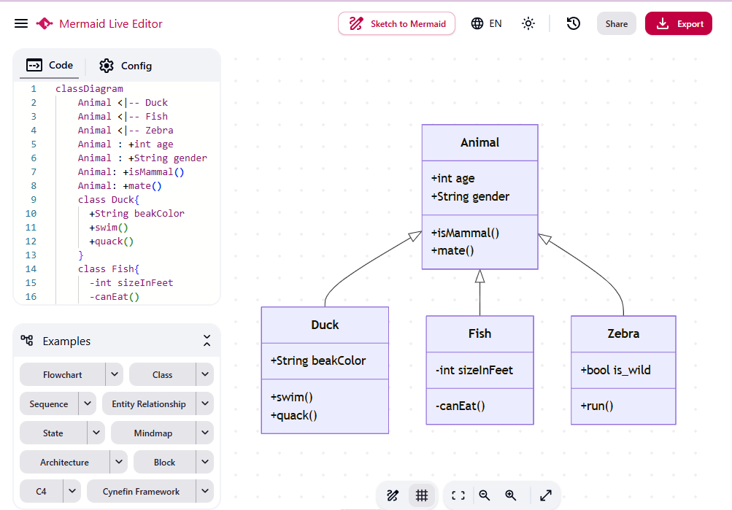Load the C4 example
The height and width of the screenshot is (510, 732).
click(x=41, y=491)
